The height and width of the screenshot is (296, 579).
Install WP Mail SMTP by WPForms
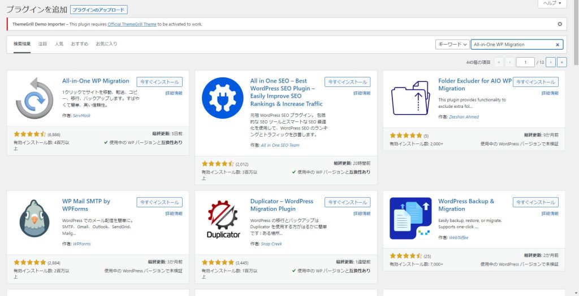pos(159,202)
